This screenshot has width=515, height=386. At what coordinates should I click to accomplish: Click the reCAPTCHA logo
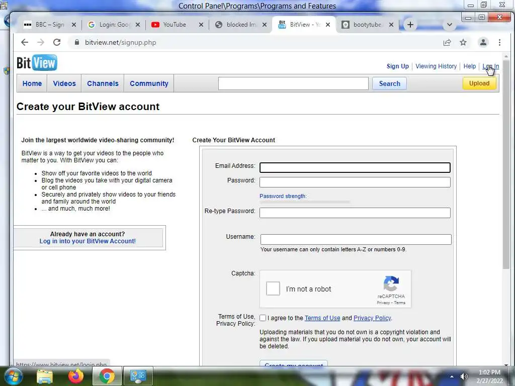coord(391,283)
